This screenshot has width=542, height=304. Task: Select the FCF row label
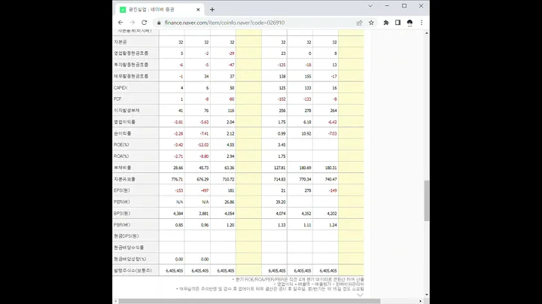coord(117,99)
